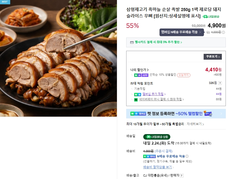
Task: Open 네이버페이 머니 결제 시 최대 적립 link
Action: 161,99
